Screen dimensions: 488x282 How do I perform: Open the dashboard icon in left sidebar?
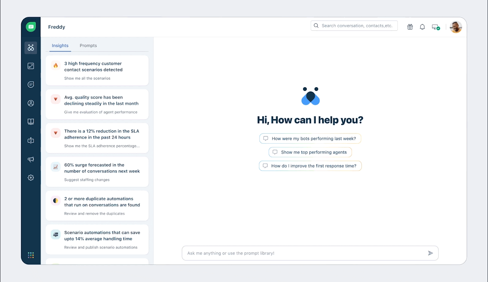[x=31, y=66]
